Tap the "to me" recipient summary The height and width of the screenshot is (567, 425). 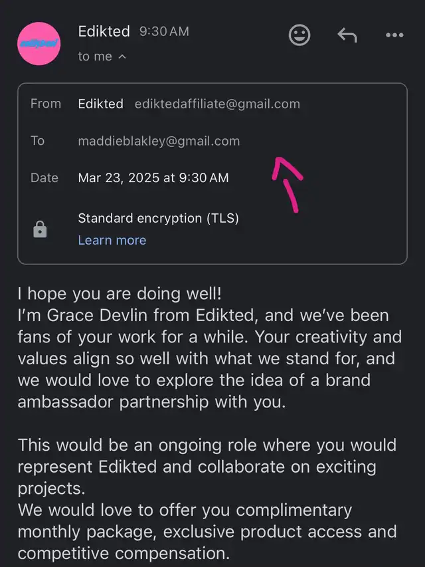click(x=95, y=57)
